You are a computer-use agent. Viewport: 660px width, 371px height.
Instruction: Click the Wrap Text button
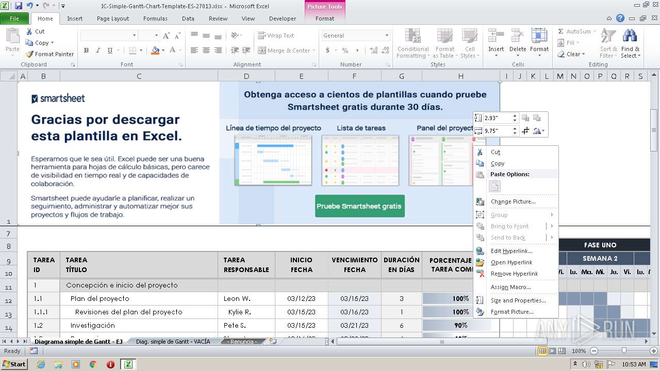pyautogui.click(x=276, y=36)
